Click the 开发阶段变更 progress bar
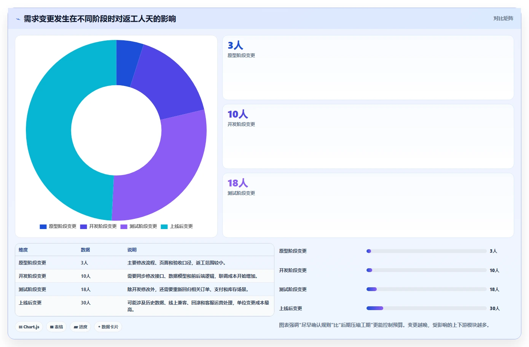 pos(426,270)
